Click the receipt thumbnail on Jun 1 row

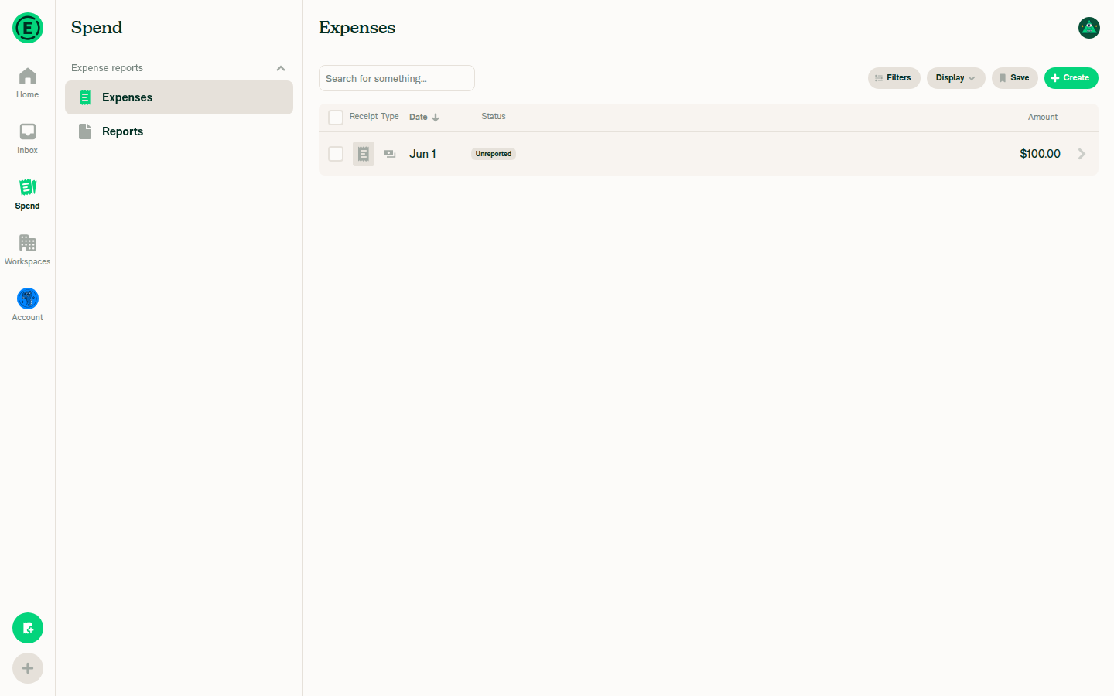(x=364, y=154)
